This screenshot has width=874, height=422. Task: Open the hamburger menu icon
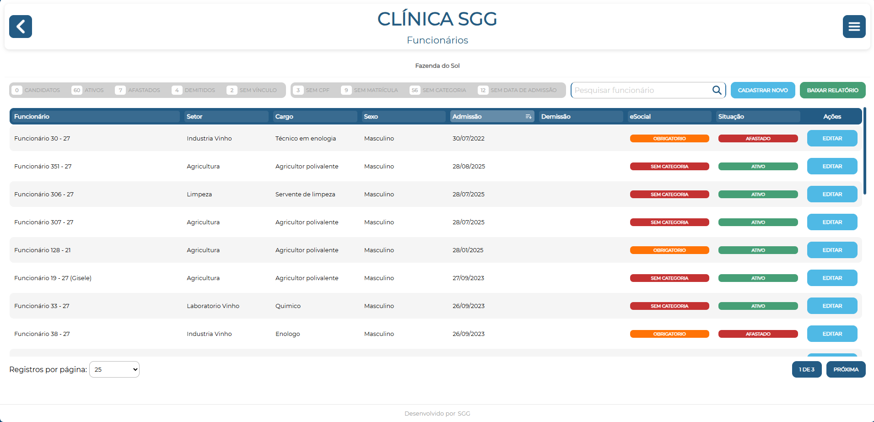[x=854, y=27]
